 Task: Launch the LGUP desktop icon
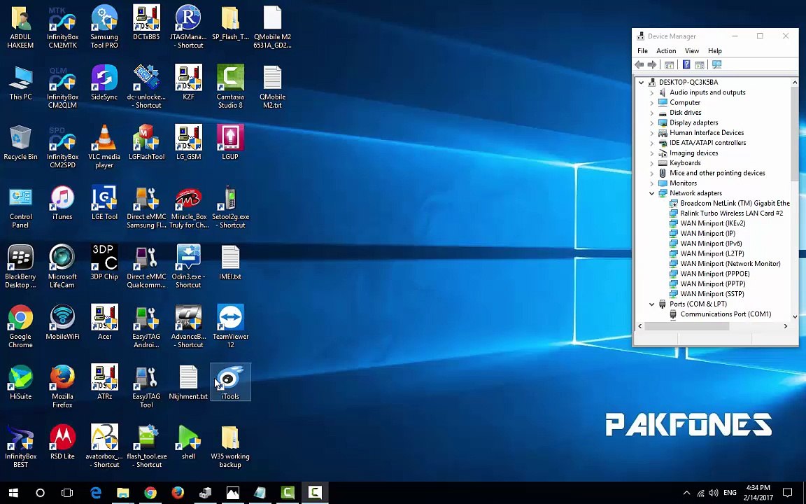[x=230, y=141]
